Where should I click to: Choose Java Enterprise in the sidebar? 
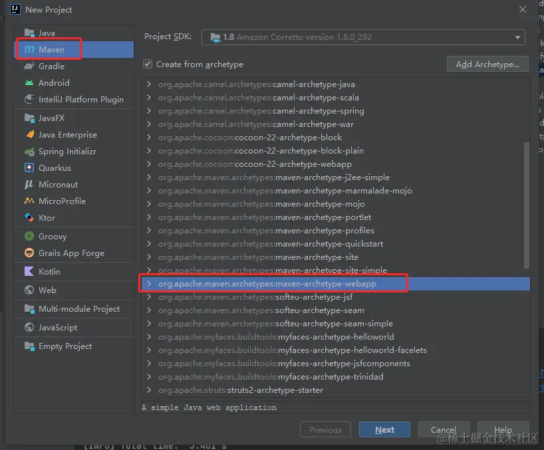point(74,135)
